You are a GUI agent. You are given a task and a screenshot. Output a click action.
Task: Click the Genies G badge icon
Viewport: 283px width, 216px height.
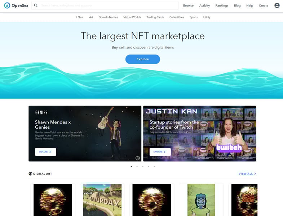tap(137, 158)
